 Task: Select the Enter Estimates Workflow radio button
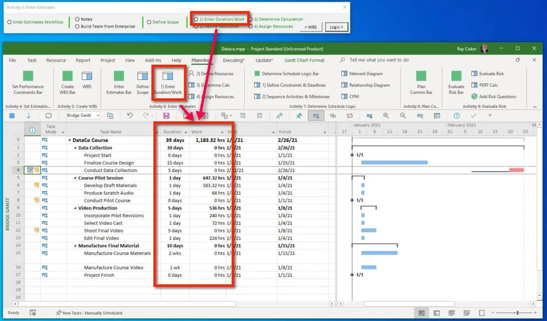pos(10,22)
